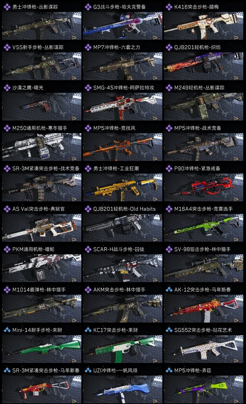Pick the KC17突击步枪-来财 green gun image
Screen dimensions: 246x404
(x=123, y=349)
